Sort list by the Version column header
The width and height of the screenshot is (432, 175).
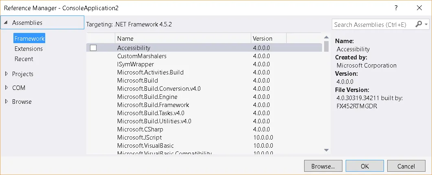pos(268,39)
